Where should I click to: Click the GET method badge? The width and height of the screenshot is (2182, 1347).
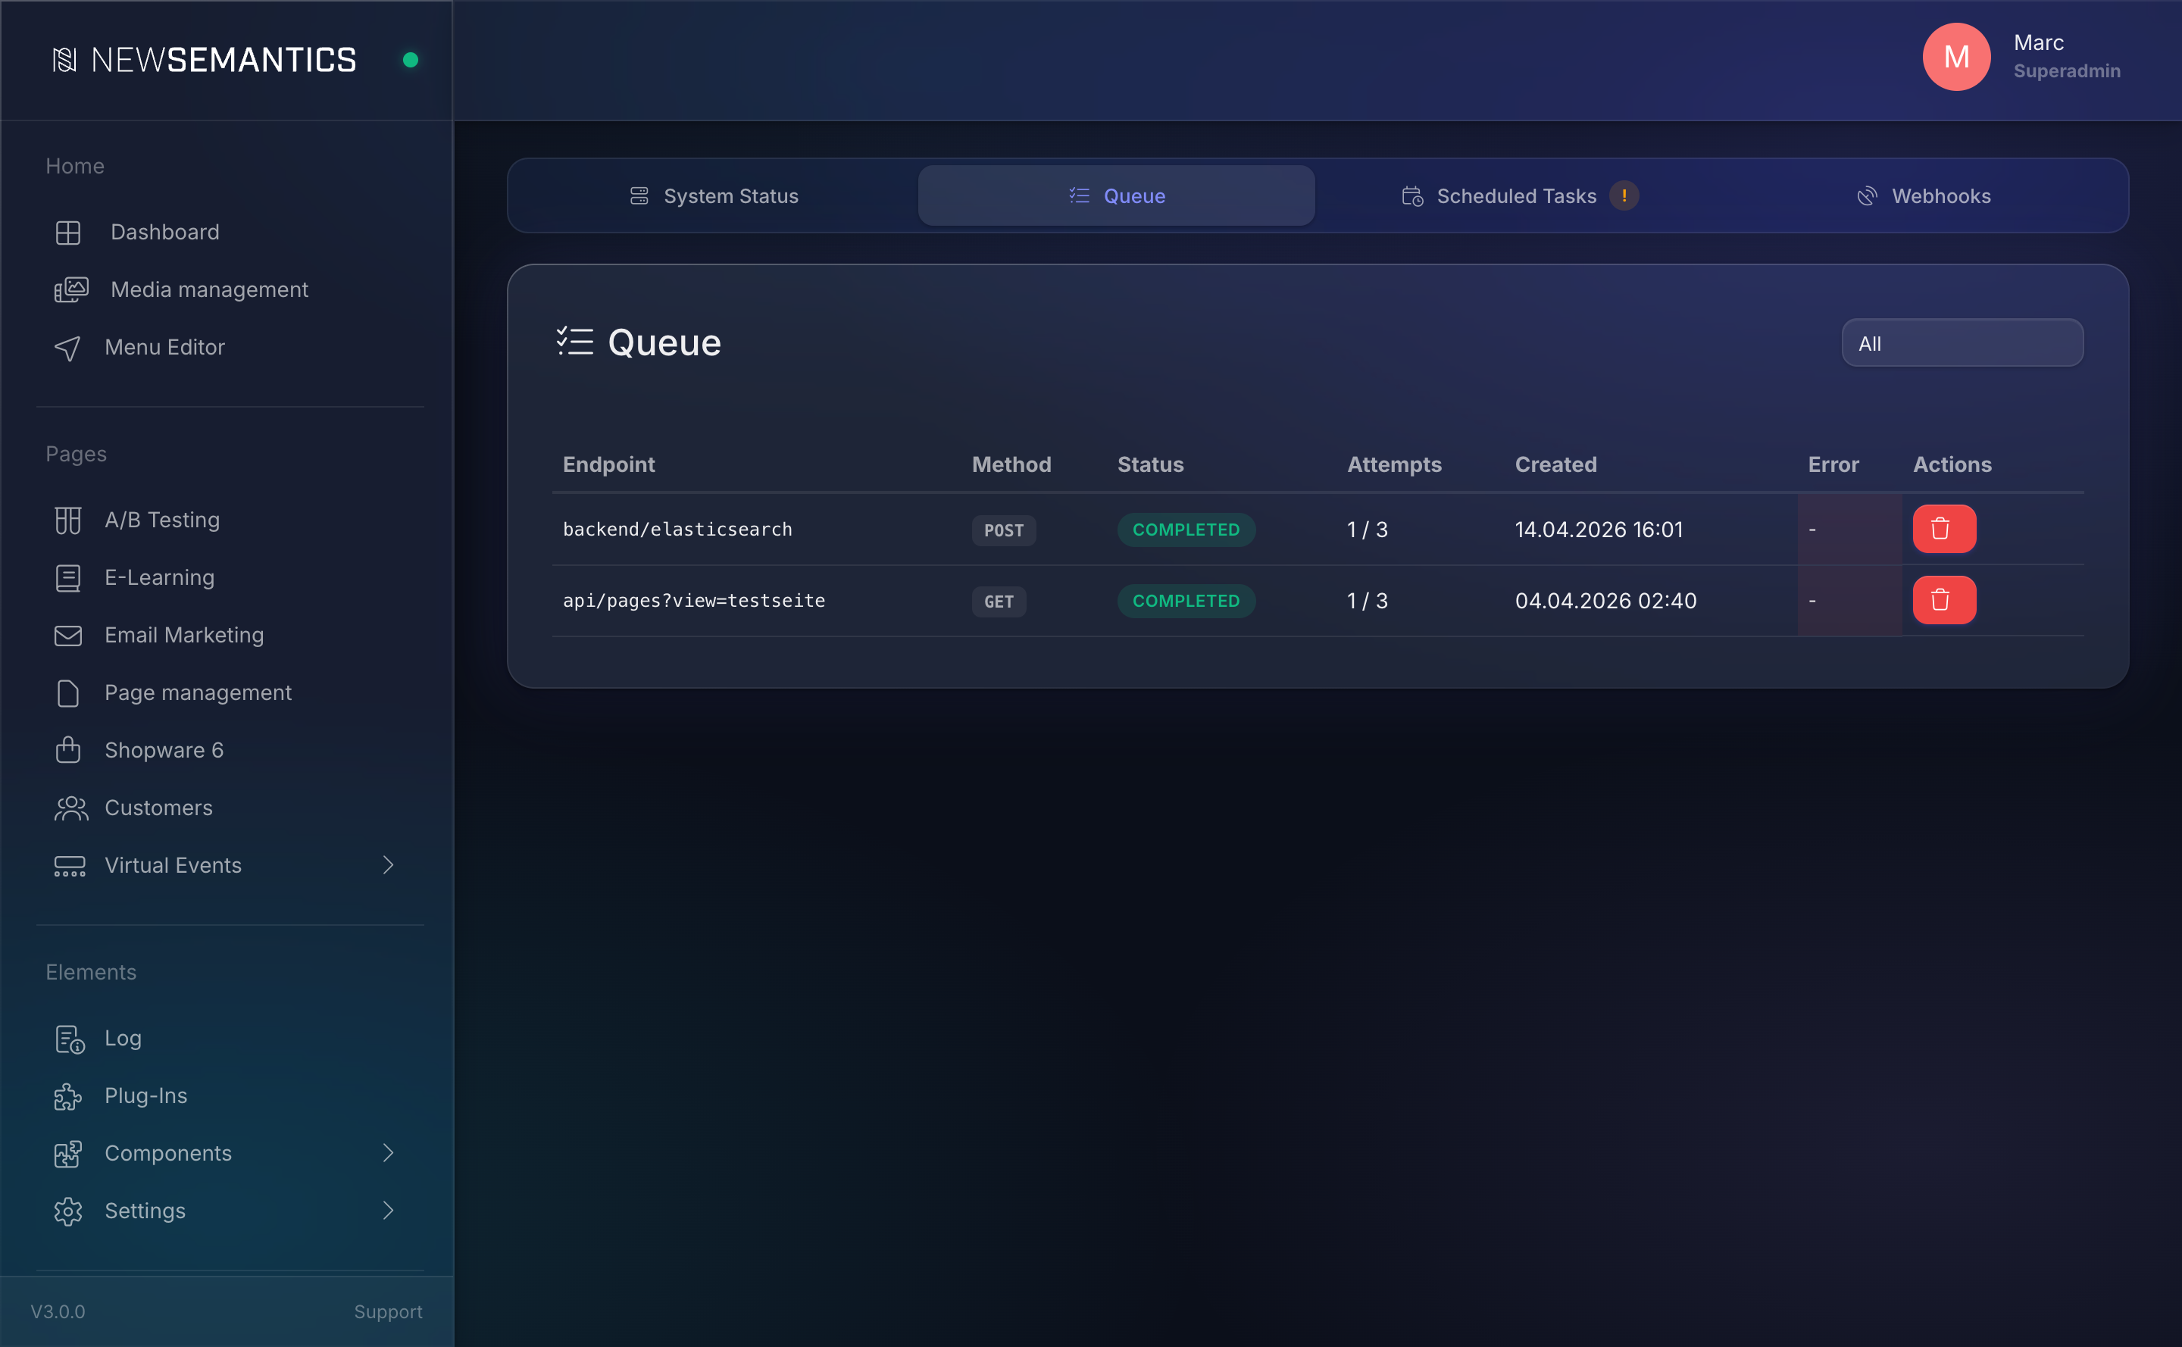click(999, 602)
